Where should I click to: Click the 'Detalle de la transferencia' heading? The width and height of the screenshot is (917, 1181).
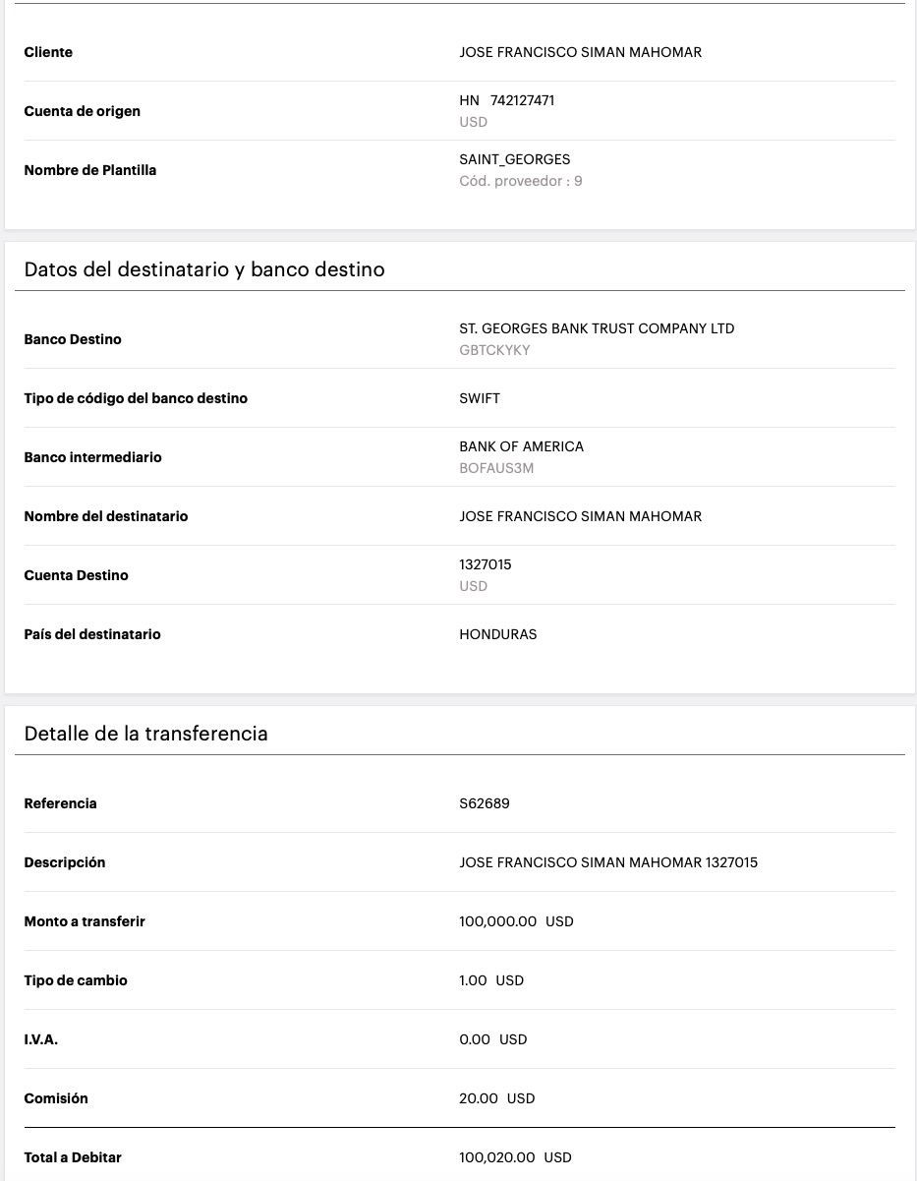point(145,734)
